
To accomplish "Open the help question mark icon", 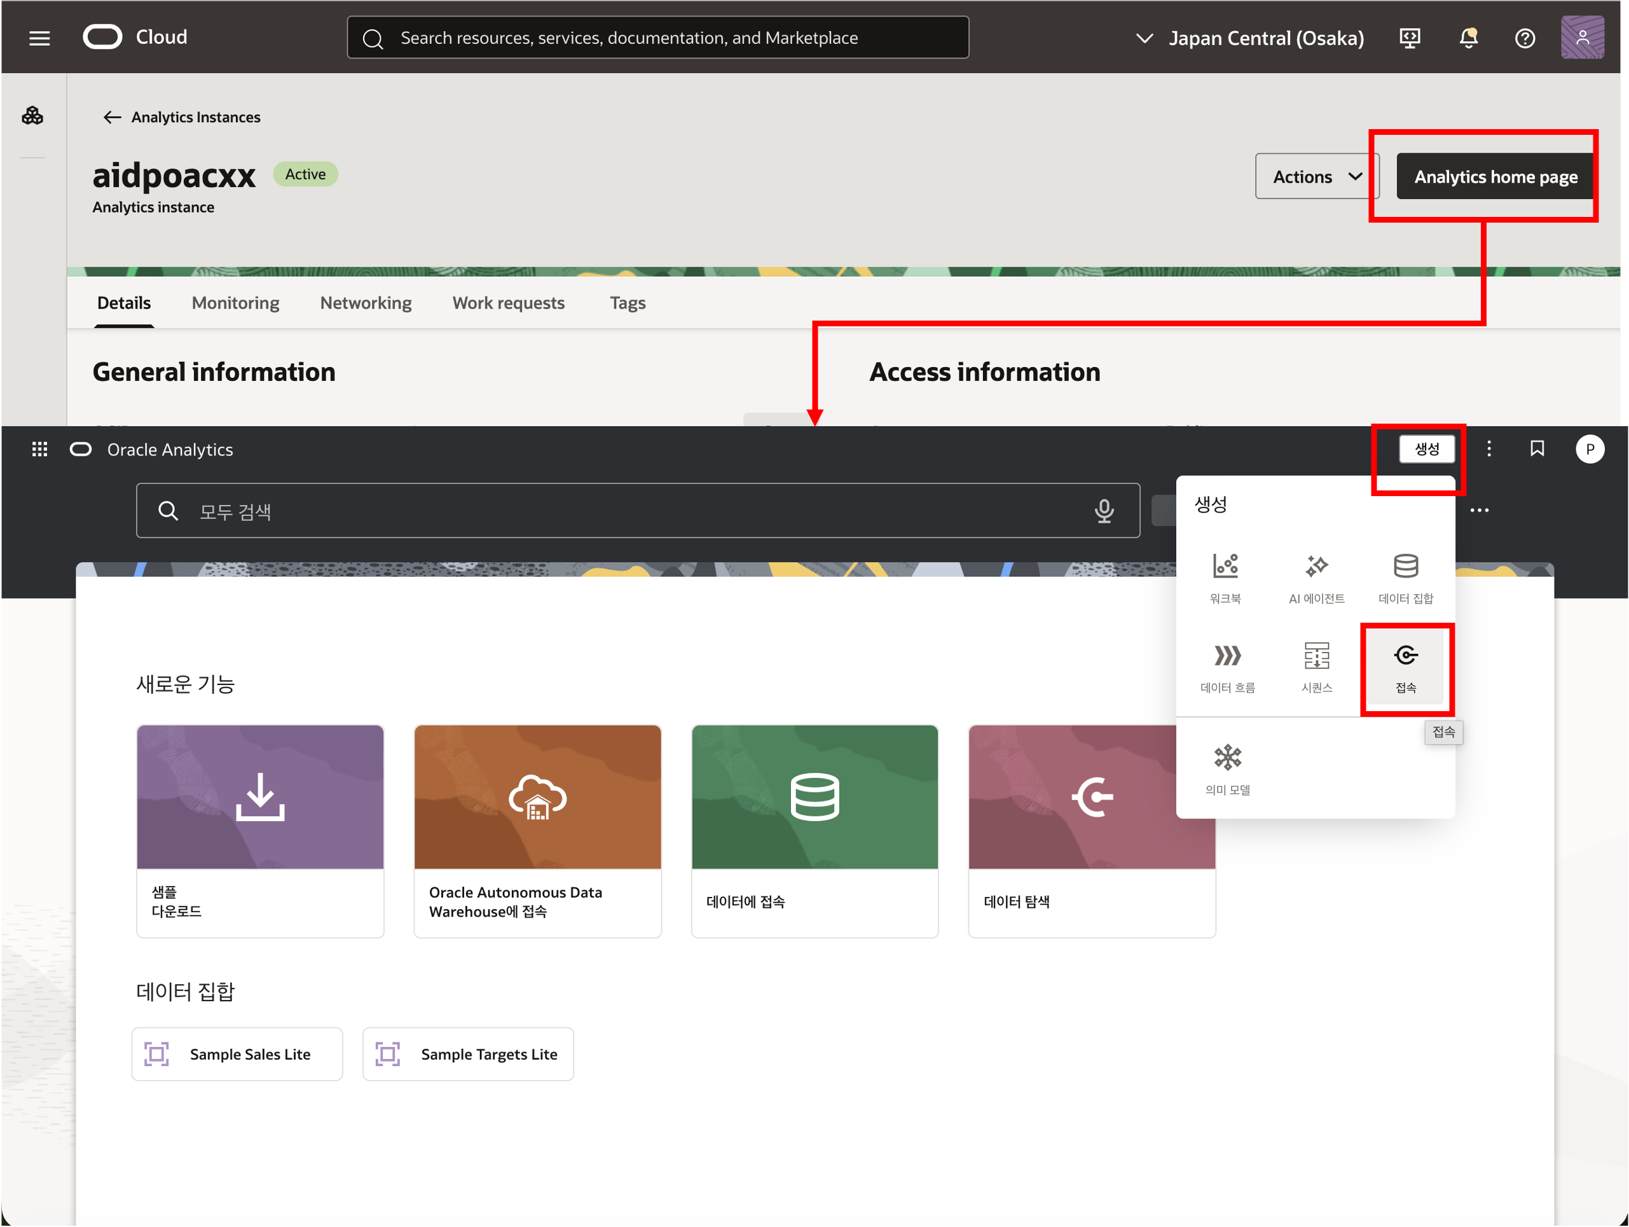I will click(x=1525, y=38).
